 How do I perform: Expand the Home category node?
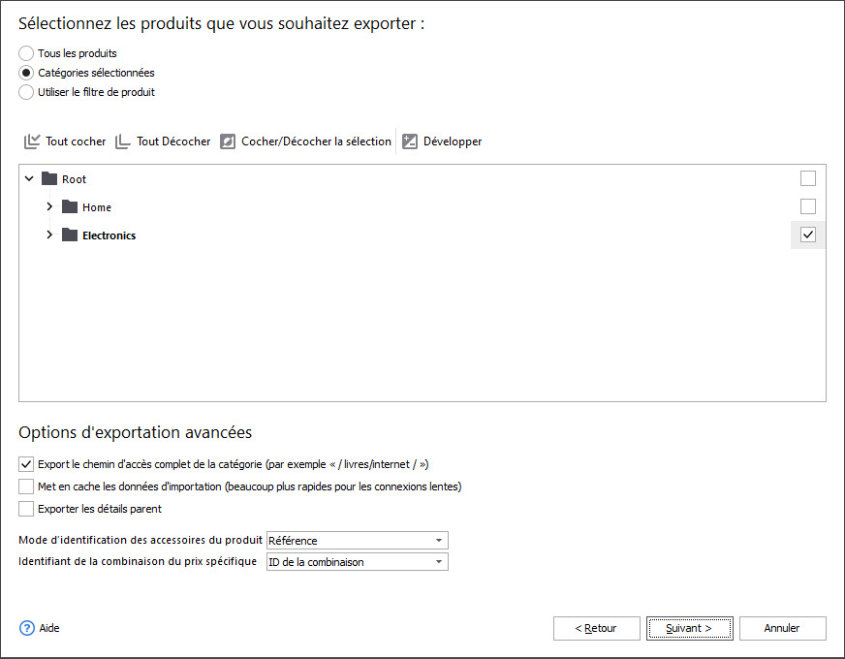(49, 206)
